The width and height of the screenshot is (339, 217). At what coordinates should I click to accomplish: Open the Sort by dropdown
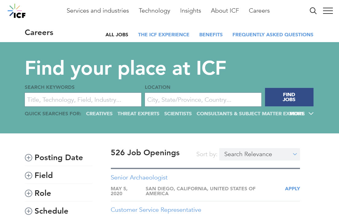(259, 154)
